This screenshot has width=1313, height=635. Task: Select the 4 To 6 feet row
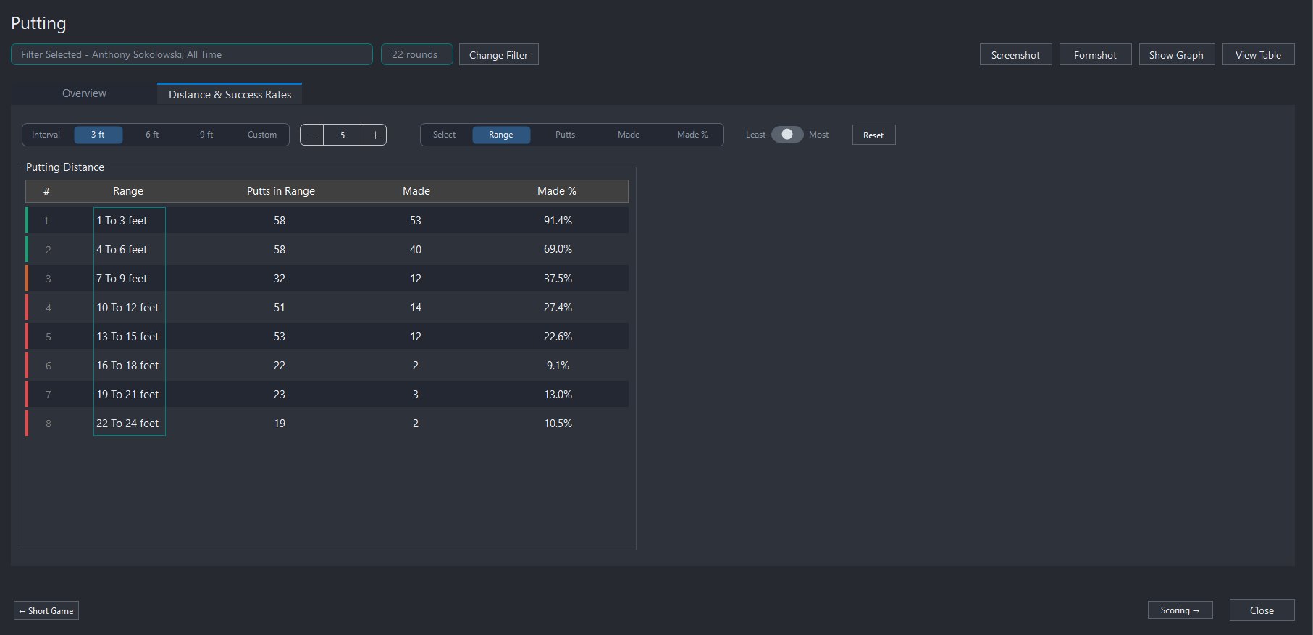click(x=327, y=249)
